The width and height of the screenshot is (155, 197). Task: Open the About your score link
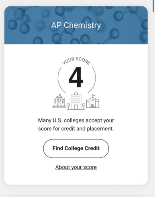76,167
